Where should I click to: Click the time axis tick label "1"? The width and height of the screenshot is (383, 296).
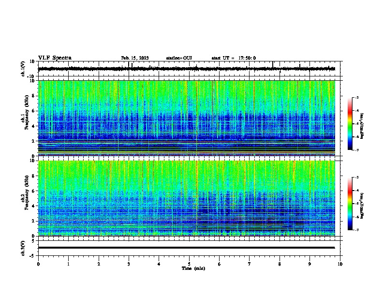(x=68, y=264)
